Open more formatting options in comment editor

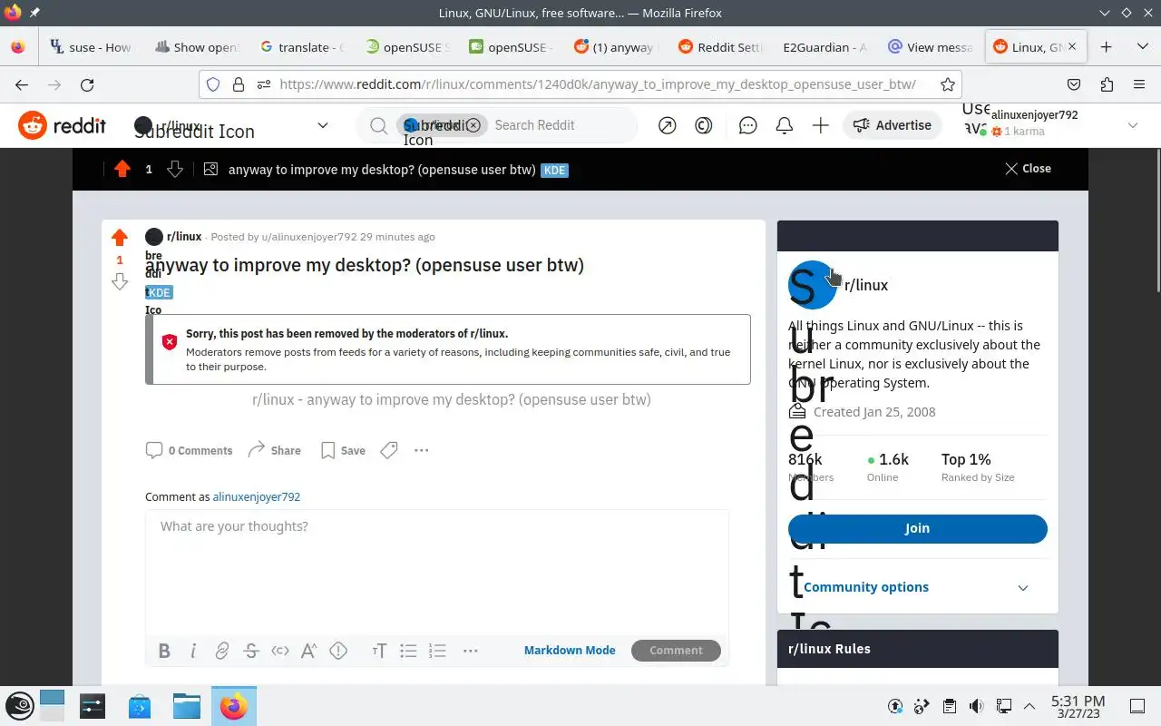[470, 651]
